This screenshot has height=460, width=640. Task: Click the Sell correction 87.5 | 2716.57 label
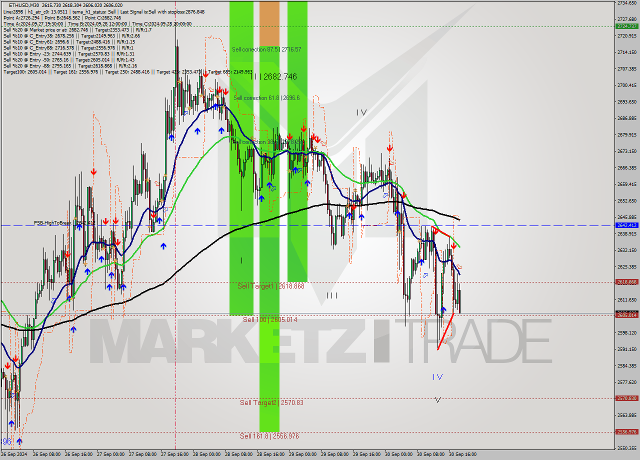coord(266,49)
